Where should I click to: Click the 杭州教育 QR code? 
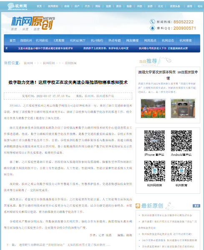tap(181, 171)
